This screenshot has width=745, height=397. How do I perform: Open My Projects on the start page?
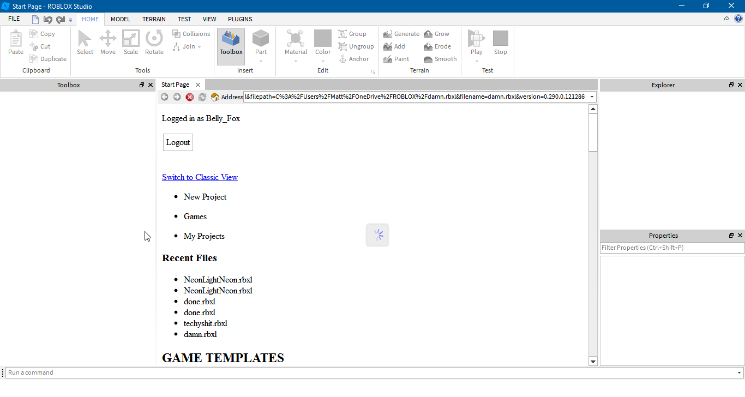point(204,236)
